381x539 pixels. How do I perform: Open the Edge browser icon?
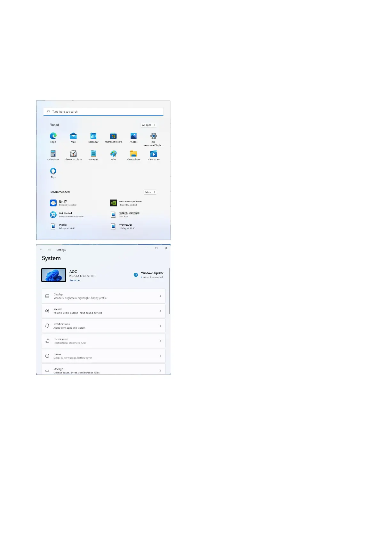pyautogui.click(x=53, y=136)
